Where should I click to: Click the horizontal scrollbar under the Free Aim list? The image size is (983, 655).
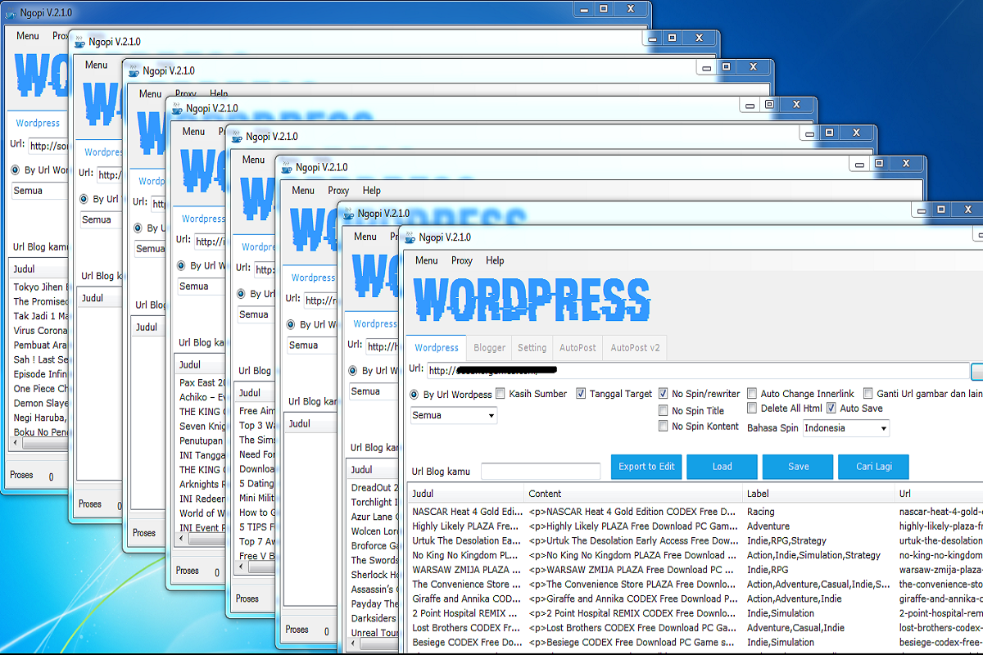tap(260, 567)
